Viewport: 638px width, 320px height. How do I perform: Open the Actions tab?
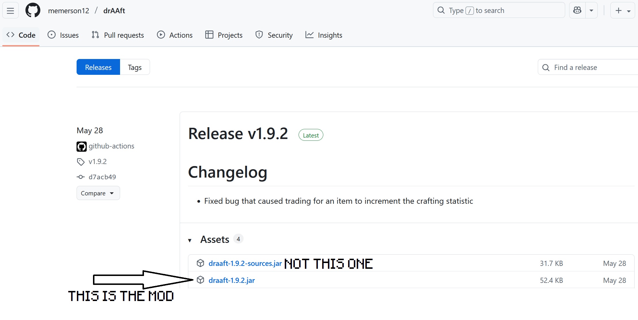pyautogui.click(x=175, y=35)
